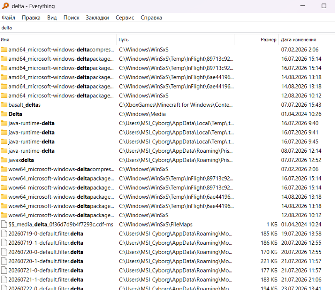Select 20260721-1-default.filter.delta file name
This screenshot has width=335, height=290.
click(x=46, y=280)
